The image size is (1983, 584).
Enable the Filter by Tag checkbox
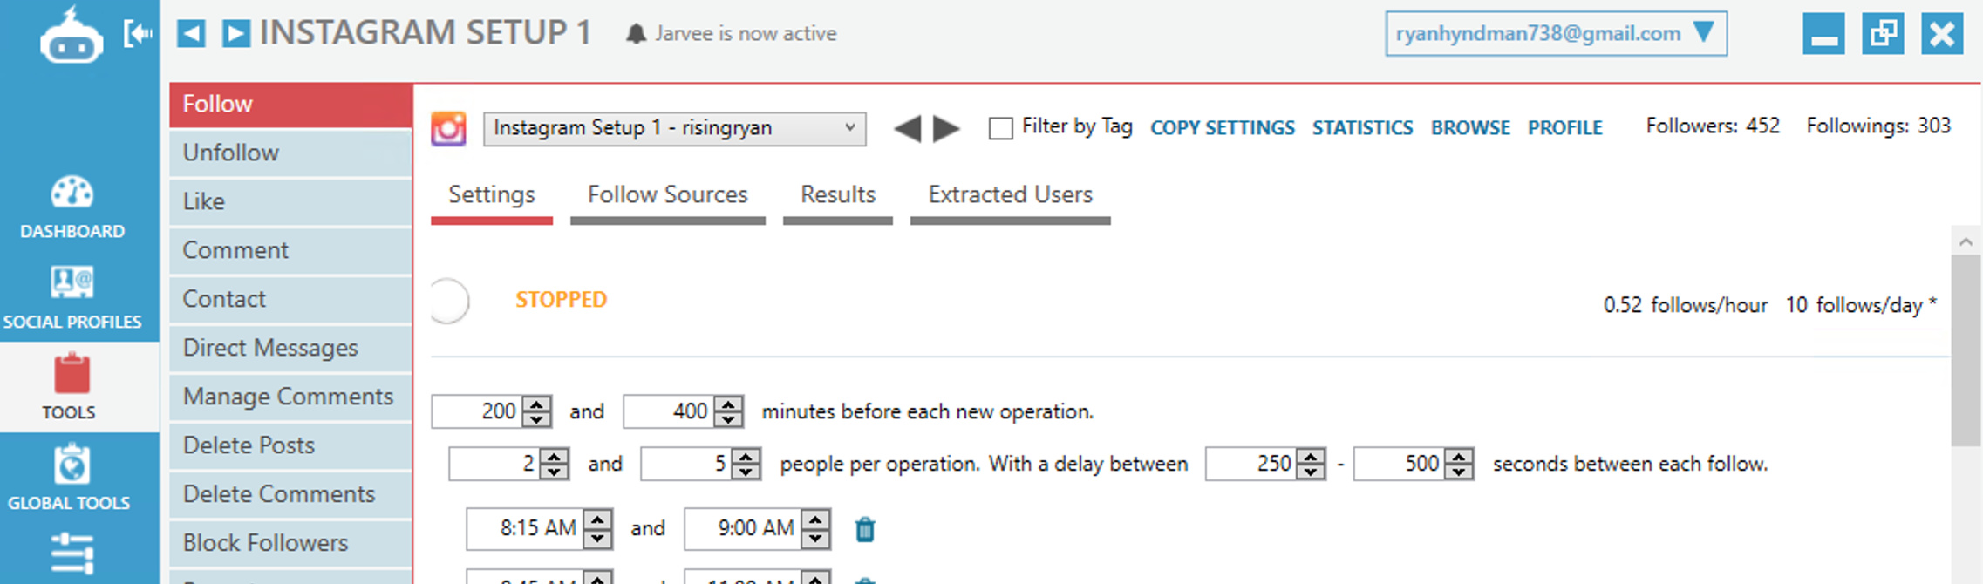pos(1001,129)
